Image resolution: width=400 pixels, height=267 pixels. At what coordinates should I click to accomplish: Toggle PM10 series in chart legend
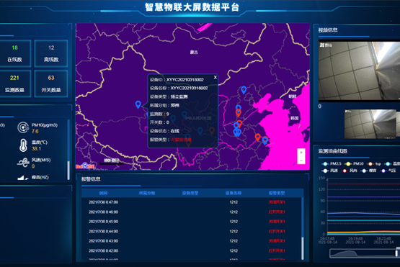pyautogui.click(x=354, y=163)
